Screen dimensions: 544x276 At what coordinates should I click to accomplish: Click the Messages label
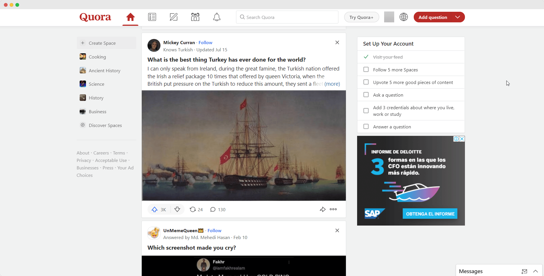click(471, 271)
